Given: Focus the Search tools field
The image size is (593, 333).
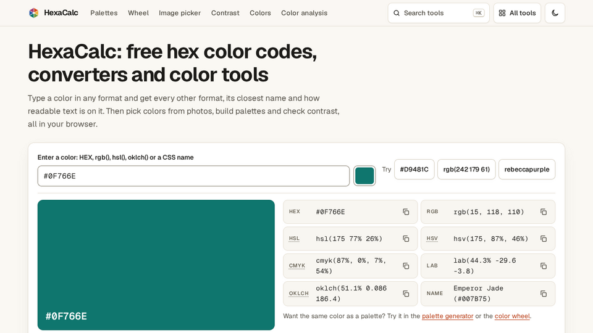Looking at the screenshot, I should click(439, 13).
